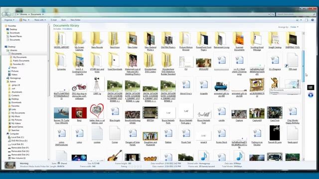Click the E-mail toolbar button
The width and height of the screenshot is (319, 179).
pyautogui.click(x=54, y=20)
